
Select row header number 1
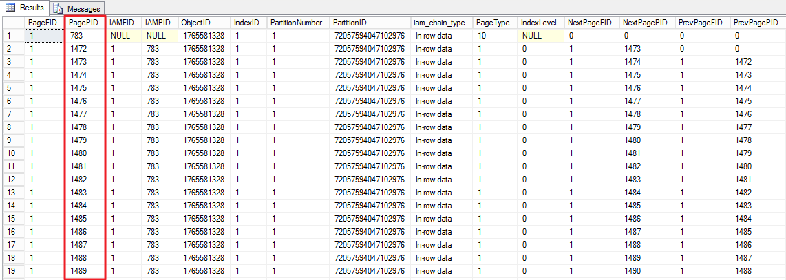point(13,36)
